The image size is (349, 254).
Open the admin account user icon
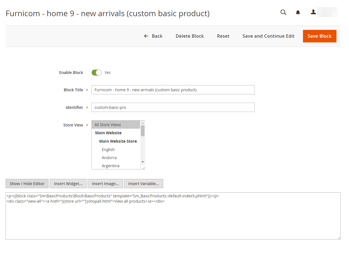[313, 12]
